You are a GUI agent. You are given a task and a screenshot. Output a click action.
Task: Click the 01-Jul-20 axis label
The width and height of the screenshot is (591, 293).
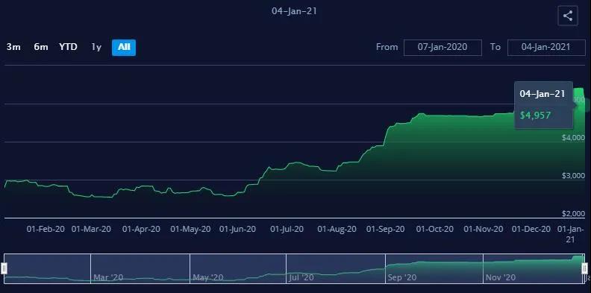(287, 229)
